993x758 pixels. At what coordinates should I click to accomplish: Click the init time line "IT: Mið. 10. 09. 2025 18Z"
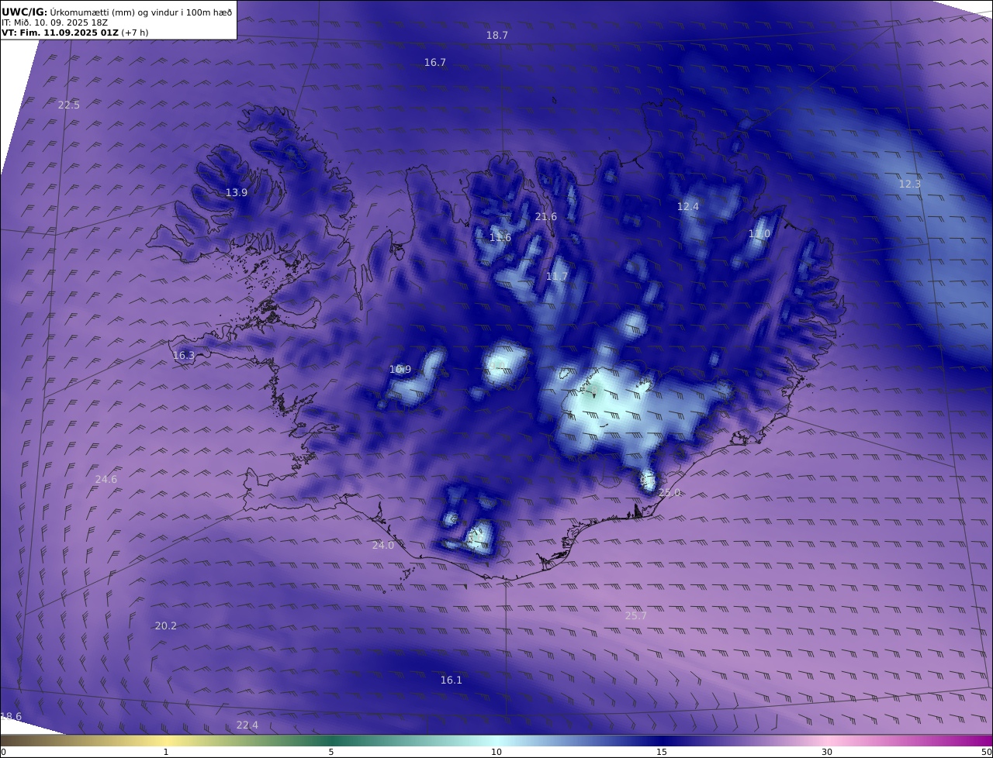pos(54,22)
